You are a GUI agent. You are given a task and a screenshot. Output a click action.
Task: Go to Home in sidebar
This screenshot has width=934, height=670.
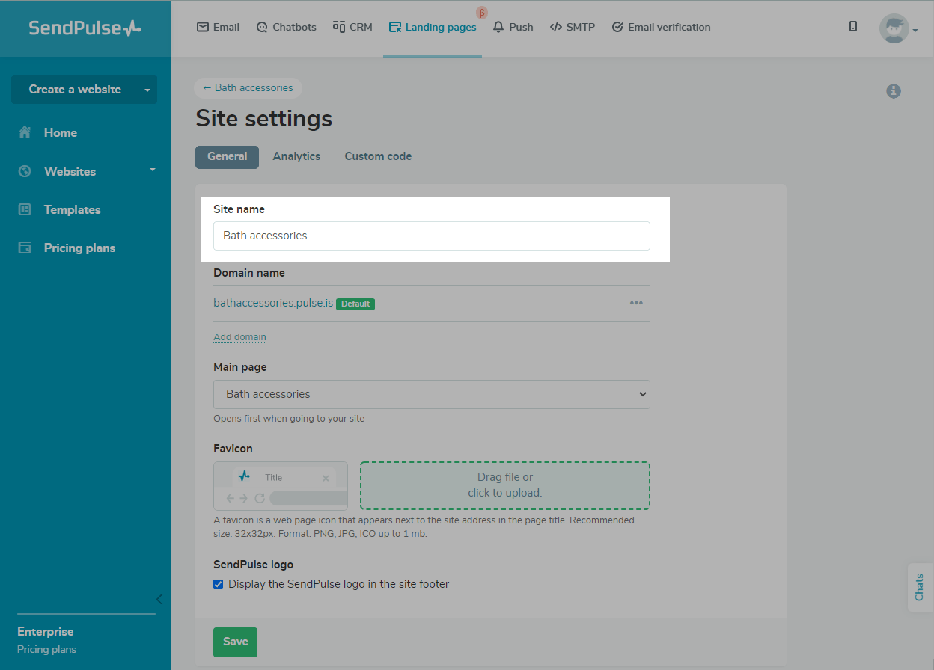(61, 132)
